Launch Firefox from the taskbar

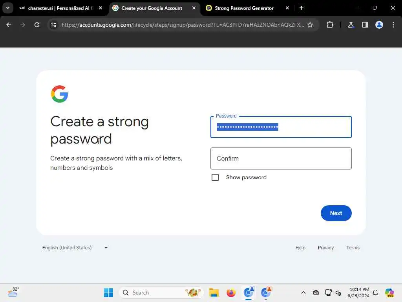(x=231, y=293)
